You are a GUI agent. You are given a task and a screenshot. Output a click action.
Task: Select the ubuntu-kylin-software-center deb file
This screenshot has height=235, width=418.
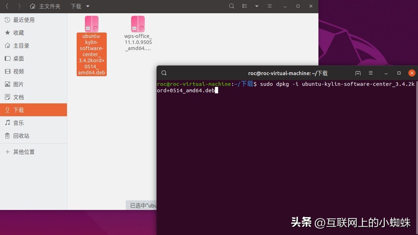point(92,24)
